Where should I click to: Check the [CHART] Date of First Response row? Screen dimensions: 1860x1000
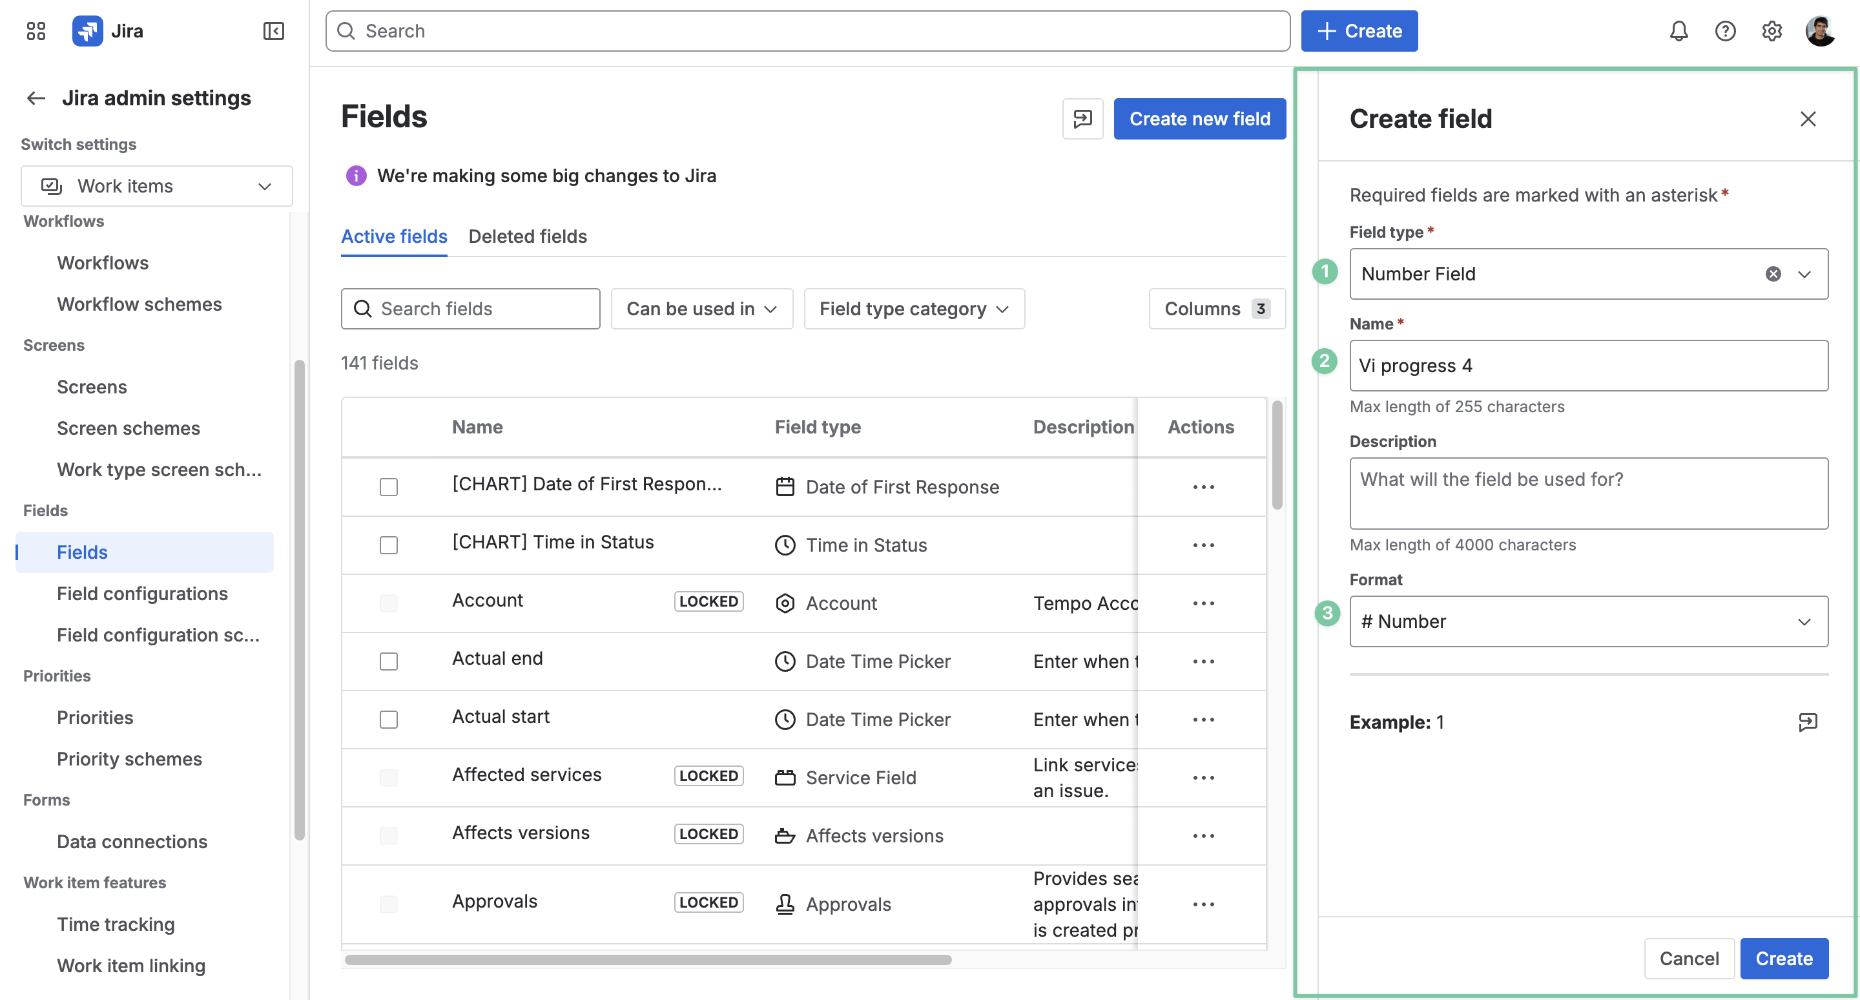(388, 487)
